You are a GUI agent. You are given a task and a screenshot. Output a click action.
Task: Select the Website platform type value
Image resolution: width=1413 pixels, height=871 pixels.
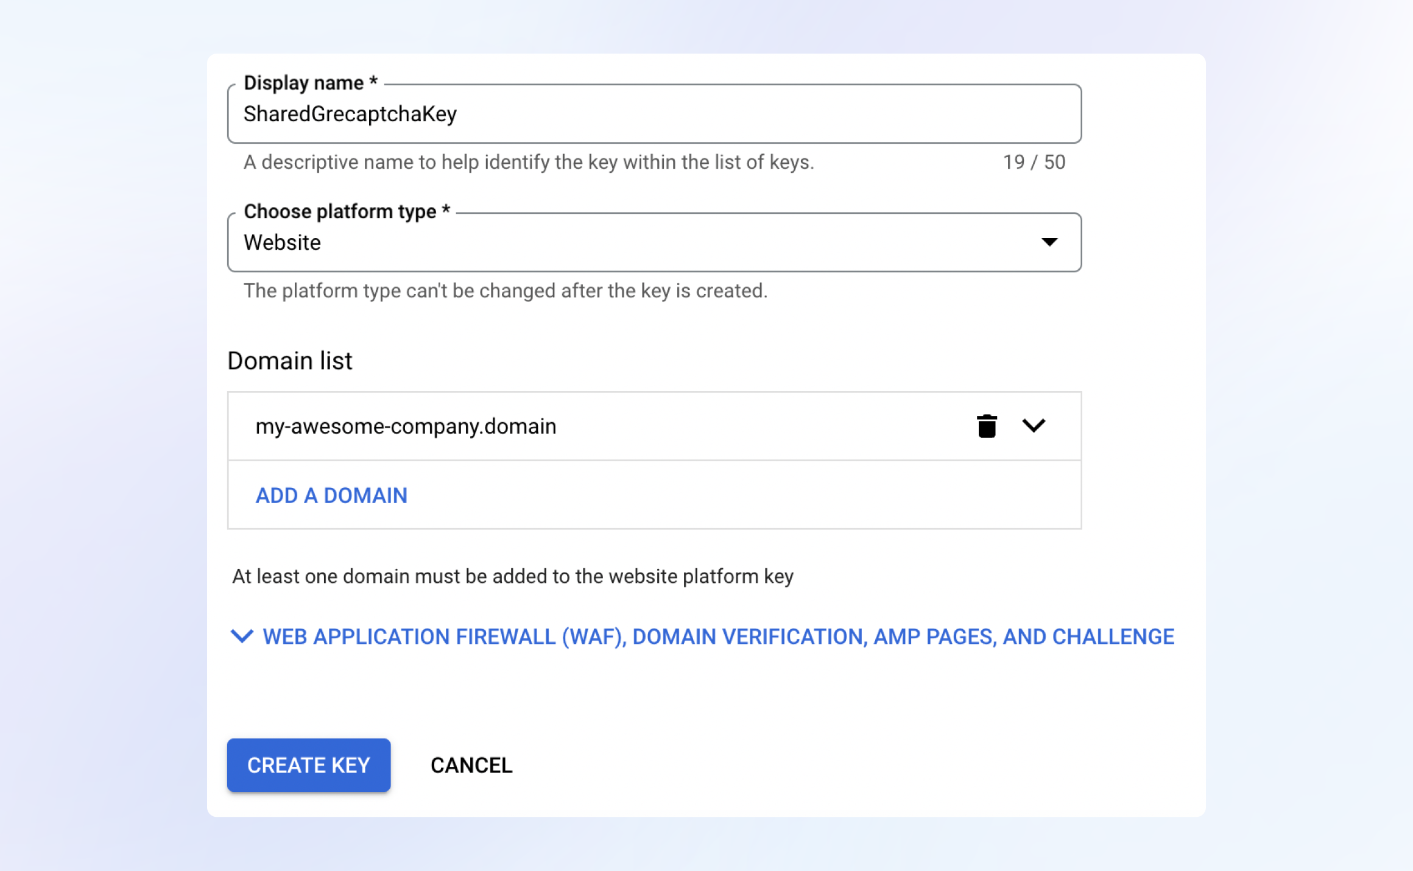pyautogui.click(x=282, y=242)
